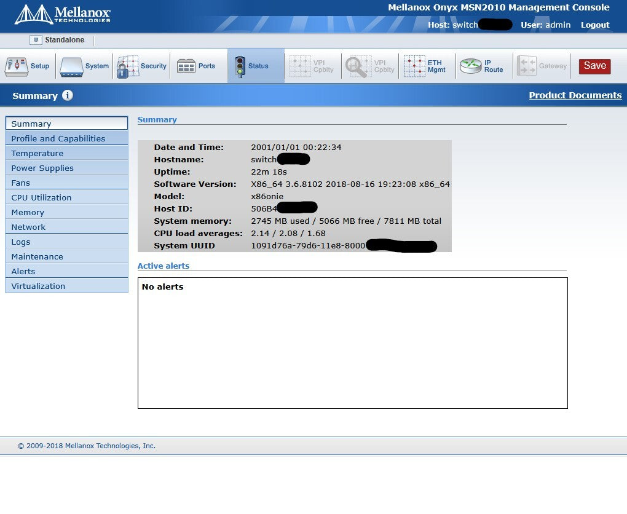Select Virtualization in the sidebar
The height and width of the screenshot is (514, 627).
point(38,286)
